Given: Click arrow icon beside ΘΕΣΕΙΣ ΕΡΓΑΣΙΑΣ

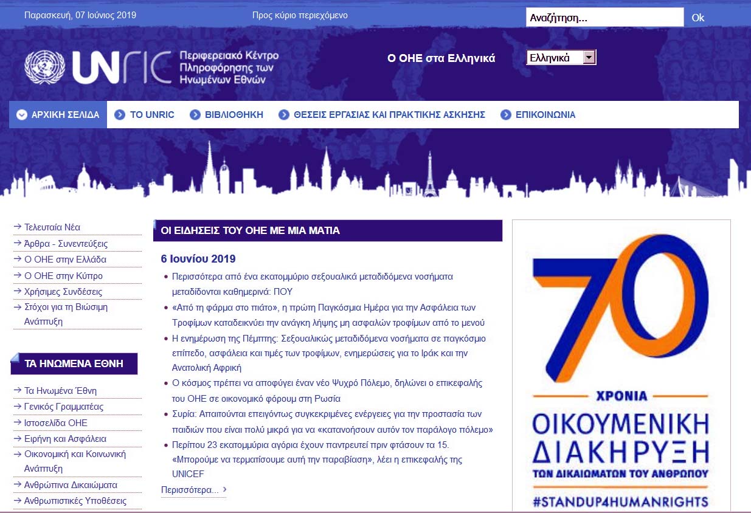Looking at the screenshot, I should click(283, 114).
